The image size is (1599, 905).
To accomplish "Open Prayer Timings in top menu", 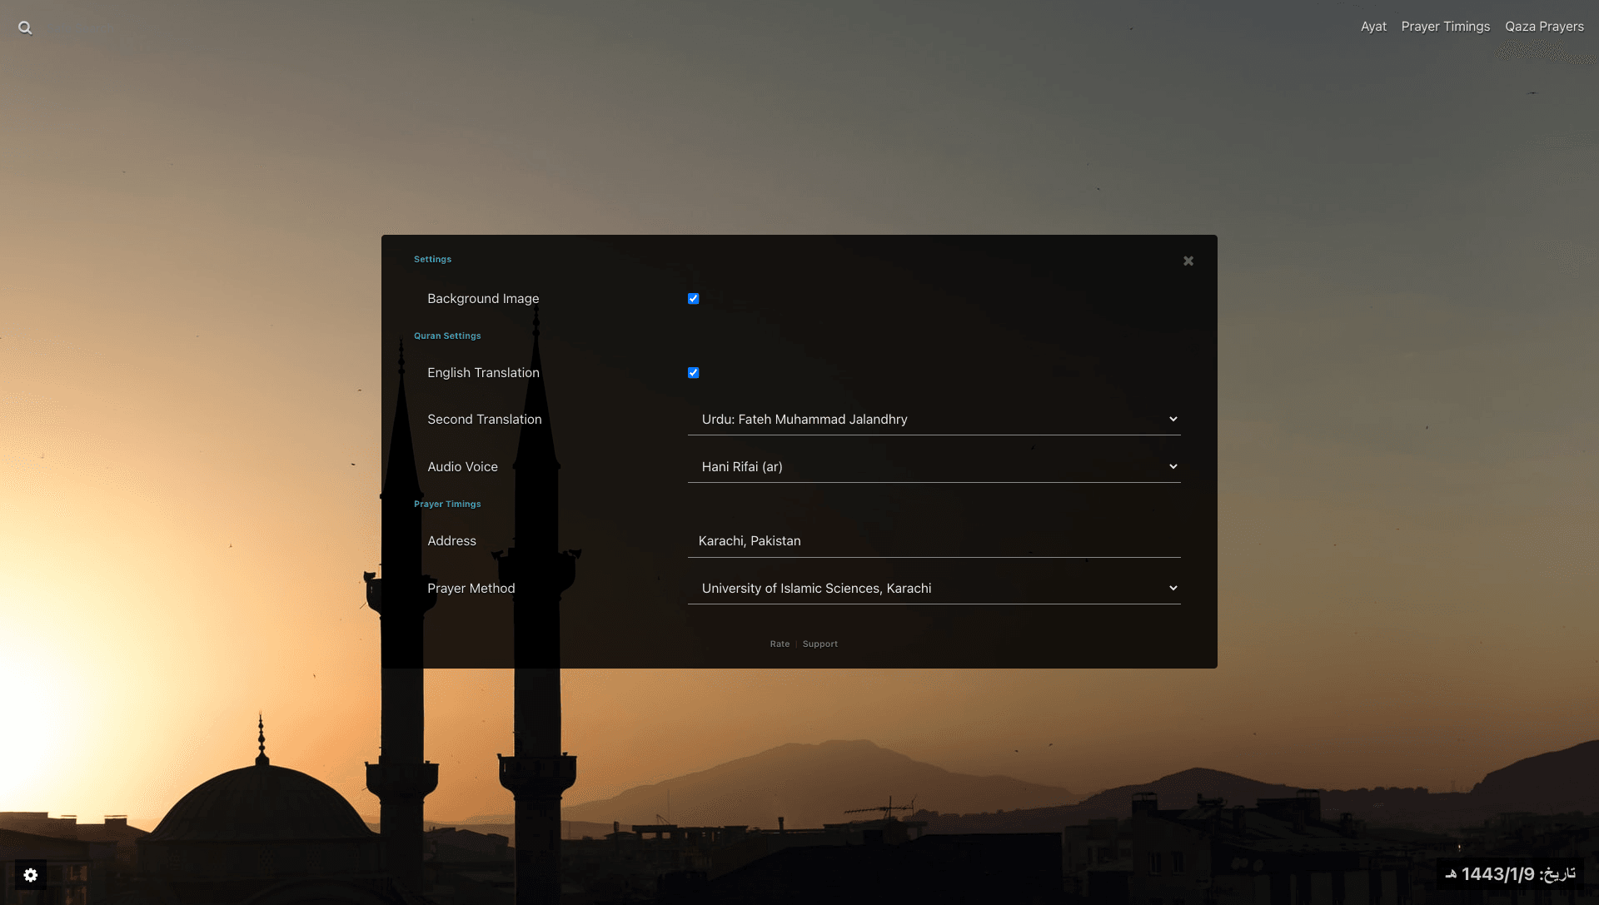I will pos(1445,27).
